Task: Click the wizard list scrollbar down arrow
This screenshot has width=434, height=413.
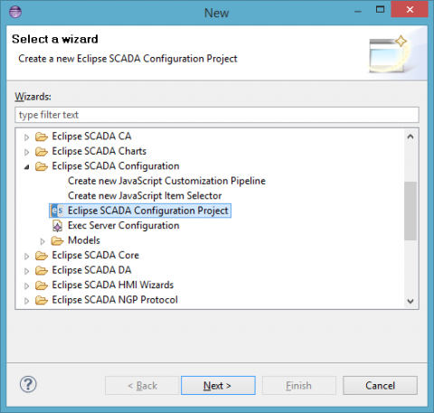Action: pos(410,301)
